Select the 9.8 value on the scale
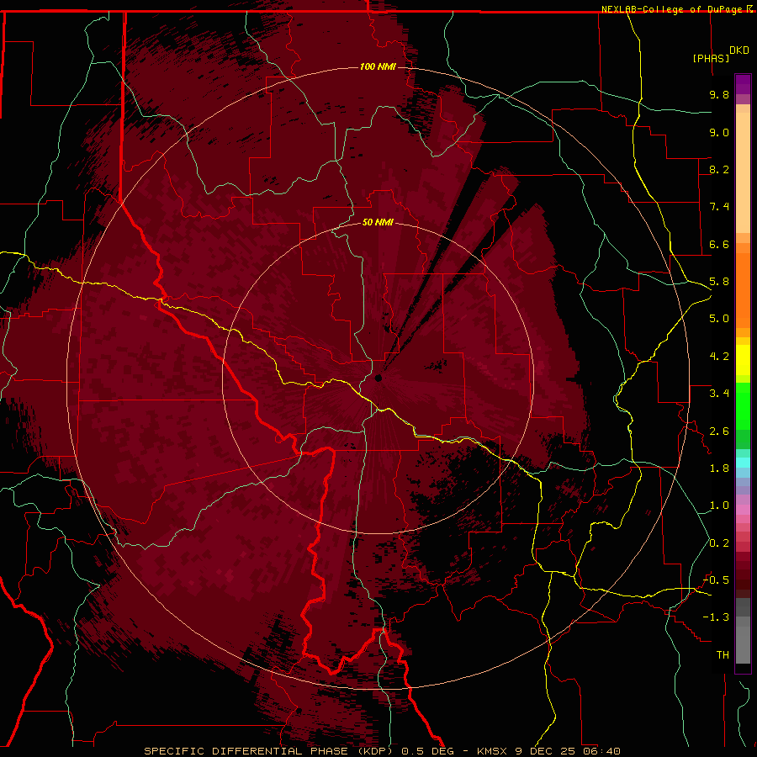 coord(719,94)
